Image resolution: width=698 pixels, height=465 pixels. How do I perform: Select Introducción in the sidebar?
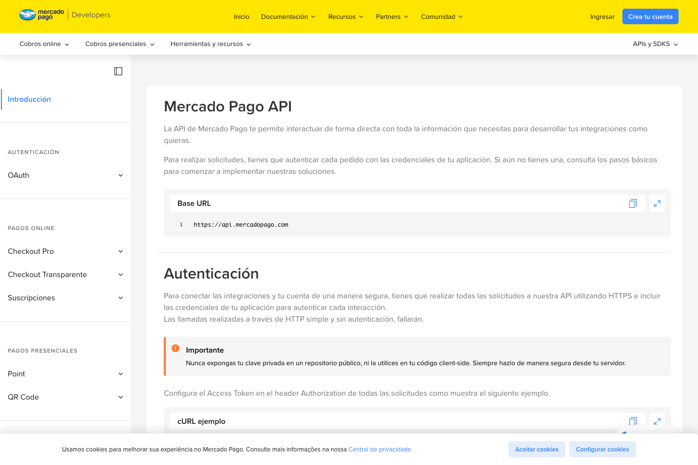29,99
